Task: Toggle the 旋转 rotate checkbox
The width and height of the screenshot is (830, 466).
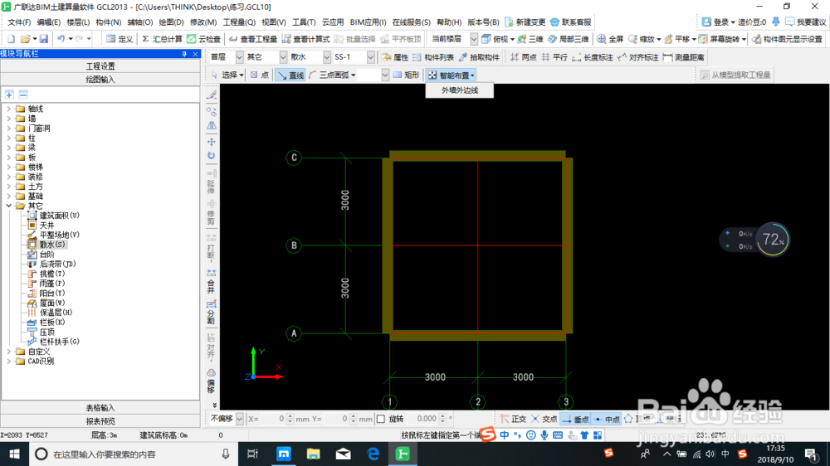Action: click(x=381, y=419)
